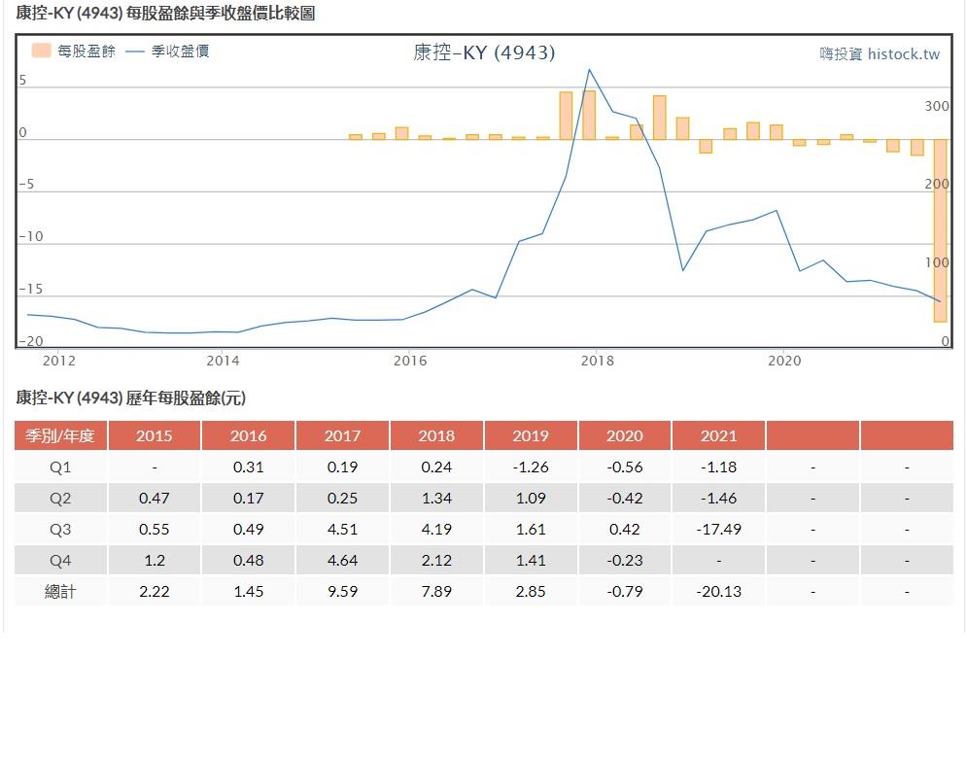This screenshot has height=761, width=967.
Task: Select the tall 2018 Q3 earnings bar
Action: coord(660,117)
